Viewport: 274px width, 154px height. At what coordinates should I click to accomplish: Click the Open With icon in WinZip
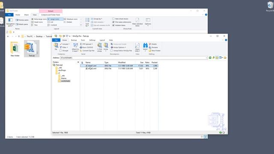pos(137,47)
